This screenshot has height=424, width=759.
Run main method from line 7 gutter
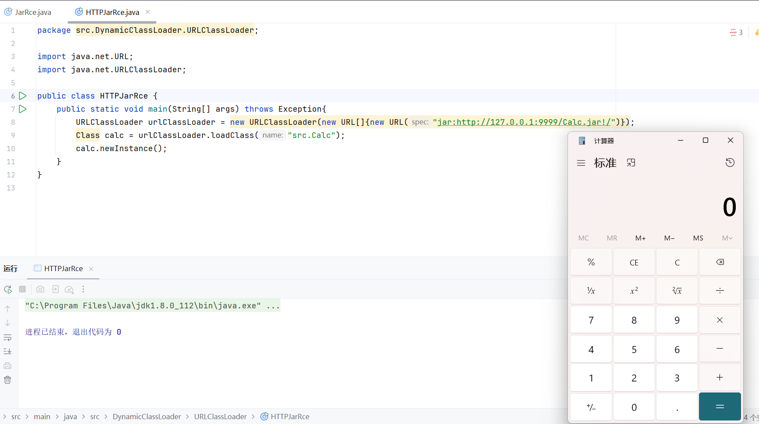coord(23,109)
